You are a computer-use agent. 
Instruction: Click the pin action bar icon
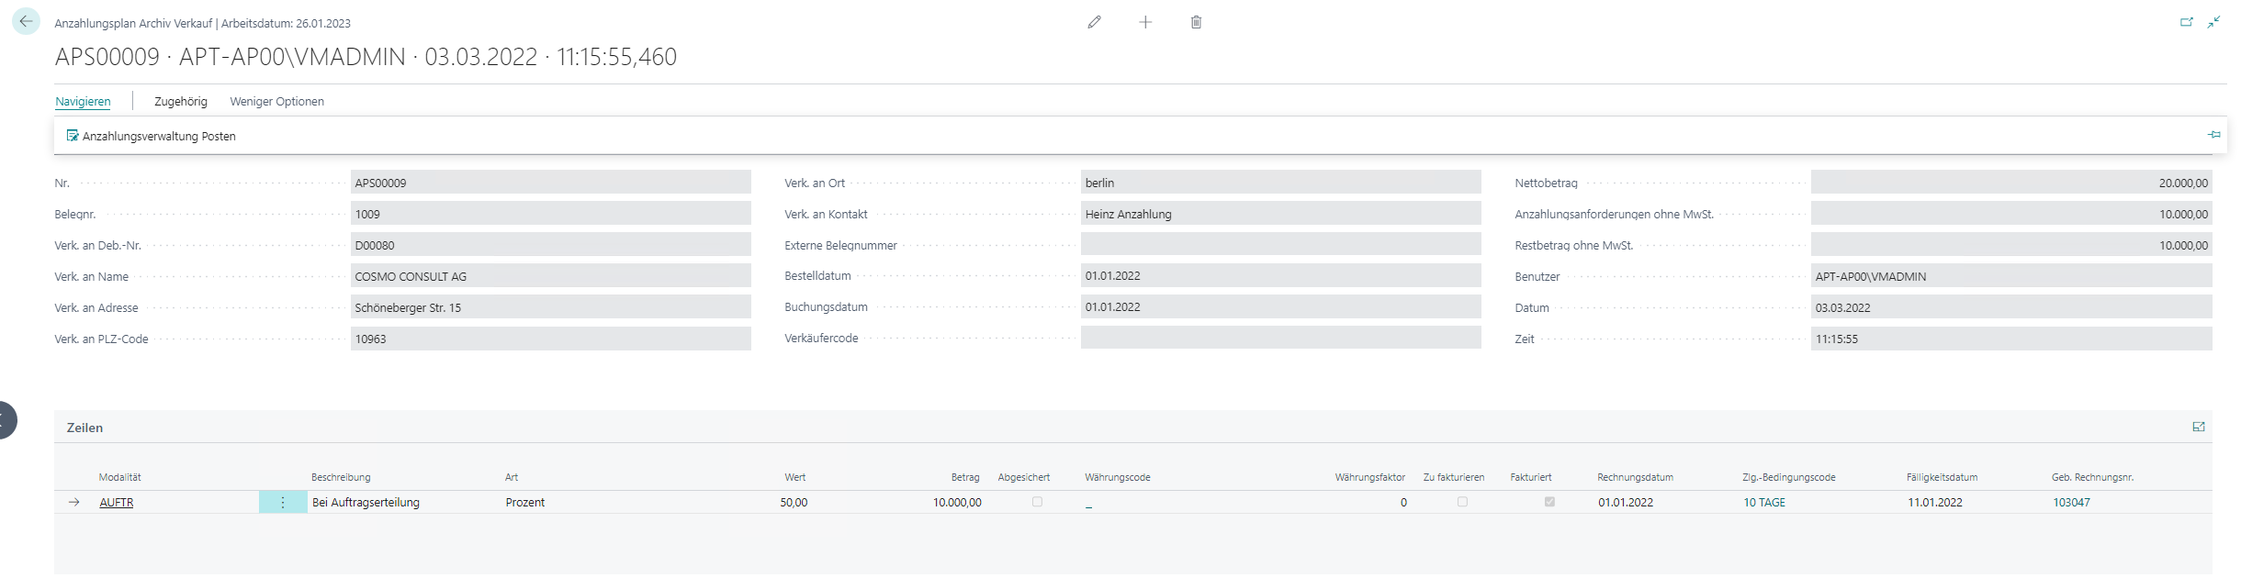[x=2213, y=135]
